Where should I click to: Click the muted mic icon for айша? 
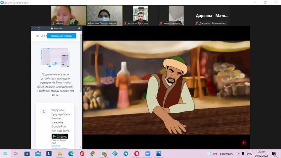click(53, 23)
